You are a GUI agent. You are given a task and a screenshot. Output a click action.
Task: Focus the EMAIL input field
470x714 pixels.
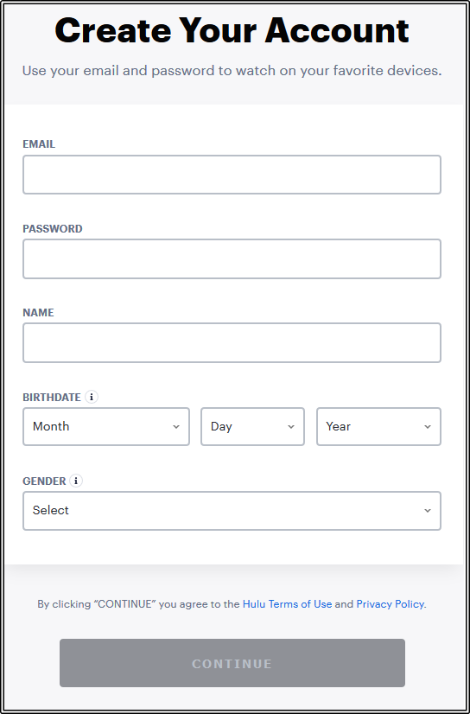tap(232, 175)
